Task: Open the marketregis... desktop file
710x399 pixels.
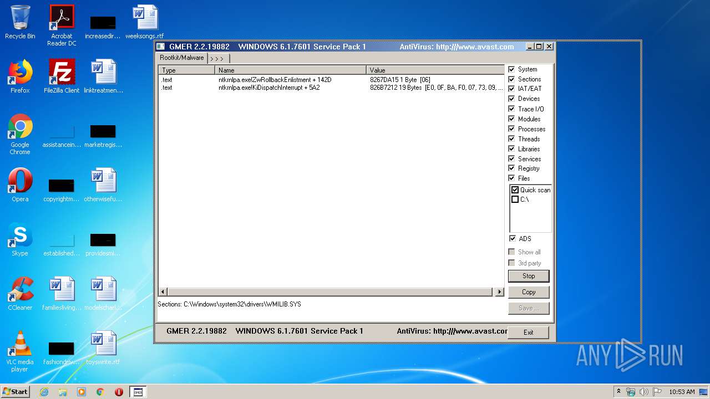Action: tap(103, 135)
